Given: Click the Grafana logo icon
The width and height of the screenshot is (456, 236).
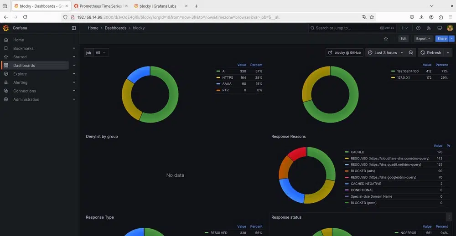Looking at the screenshot, I should click(x=5, y=28).
